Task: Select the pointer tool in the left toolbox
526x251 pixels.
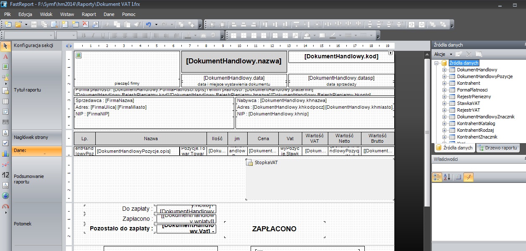Action: (5, 45)
